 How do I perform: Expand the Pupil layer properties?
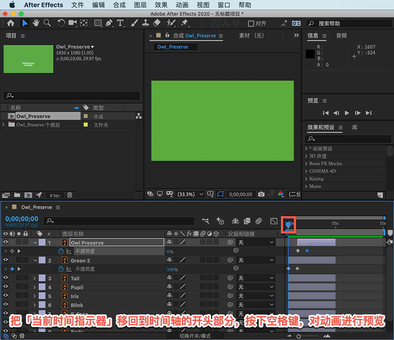[x=35, y=287]
